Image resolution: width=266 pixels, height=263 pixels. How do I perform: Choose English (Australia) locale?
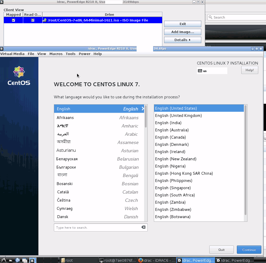click(x=199, y=130)
